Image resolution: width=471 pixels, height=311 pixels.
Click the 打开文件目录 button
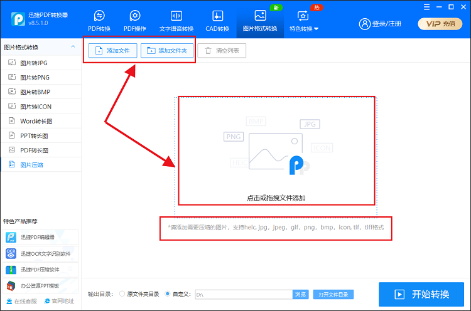[x=333, y=295]
